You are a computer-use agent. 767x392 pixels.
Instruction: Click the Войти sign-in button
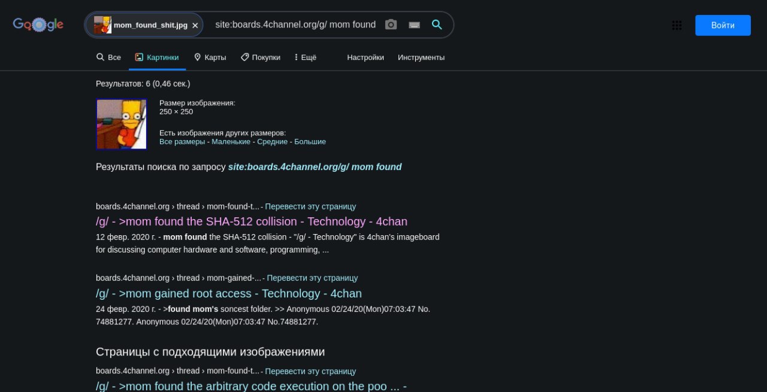click(x=723, y=25)
